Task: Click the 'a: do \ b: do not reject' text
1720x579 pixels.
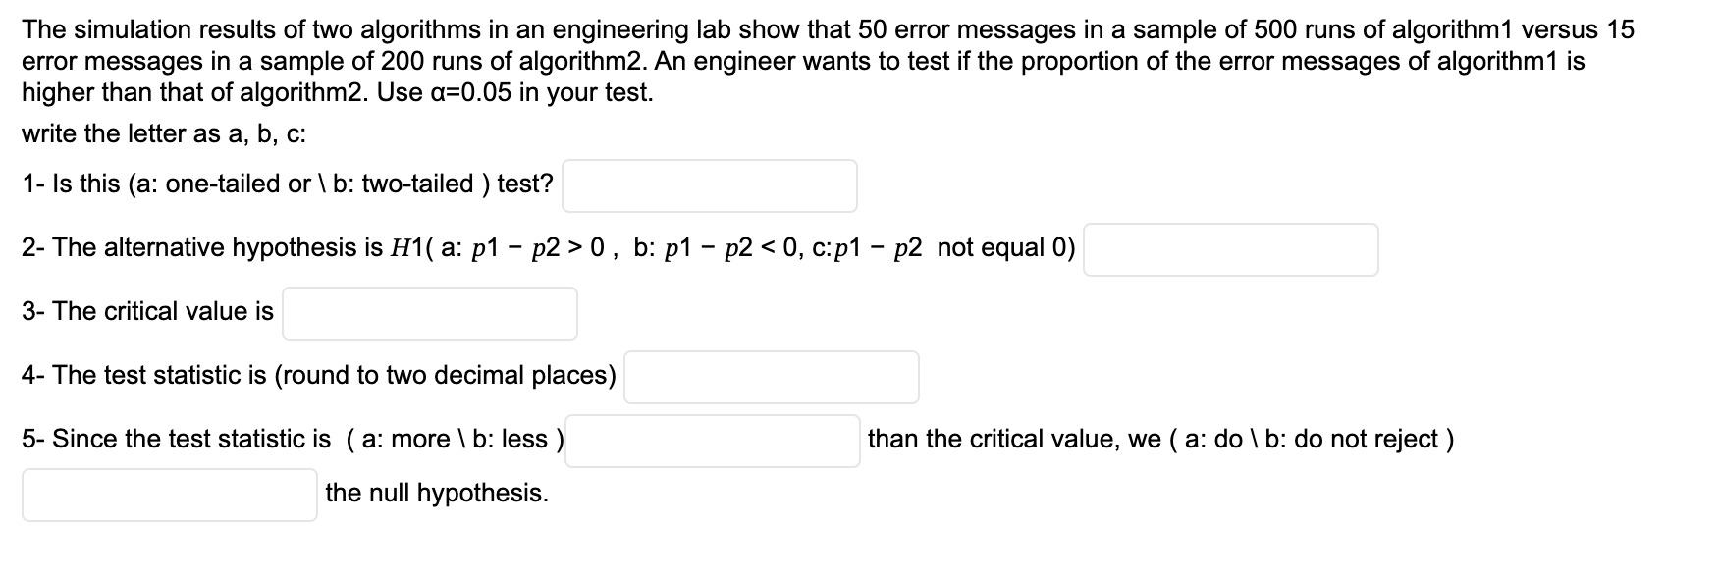Action: pyautogui.click(x=1313, y=439)
